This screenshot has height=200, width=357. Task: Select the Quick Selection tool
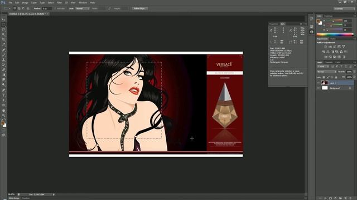(3, 34)
